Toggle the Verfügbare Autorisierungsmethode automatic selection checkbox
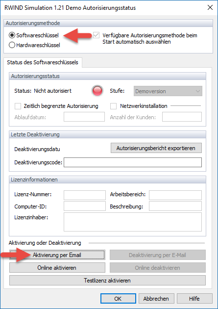 96,36
